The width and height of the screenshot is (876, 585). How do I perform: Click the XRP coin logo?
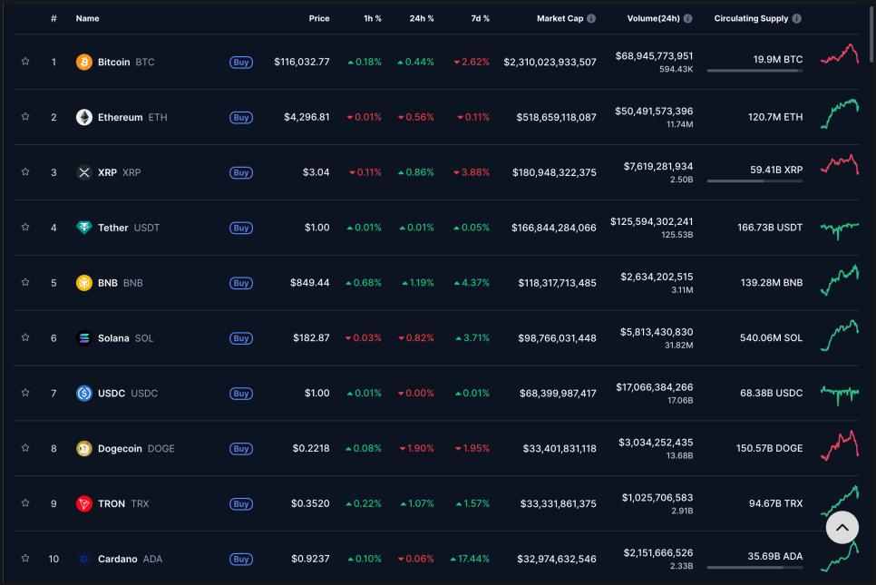click(83, 172)
